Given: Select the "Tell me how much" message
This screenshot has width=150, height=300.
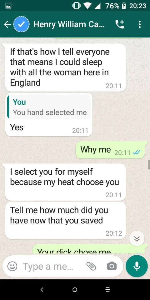Looking at the screenshot, I should [66, 221].
